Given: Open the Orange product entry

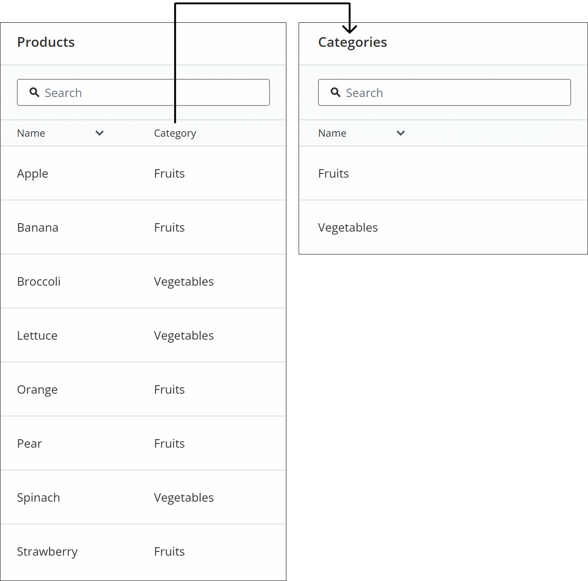Looking at the screenshot, I should (37, 389).
